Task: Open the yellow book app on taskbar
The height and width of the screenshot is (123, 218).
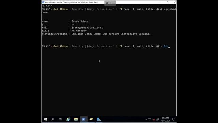Action: click(x=91, y=119)
